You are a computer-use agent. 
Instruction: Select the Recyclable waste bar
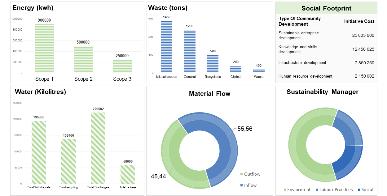pos(213,64)
